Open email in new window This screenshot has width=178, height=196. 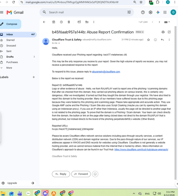(x=169, y=32)
